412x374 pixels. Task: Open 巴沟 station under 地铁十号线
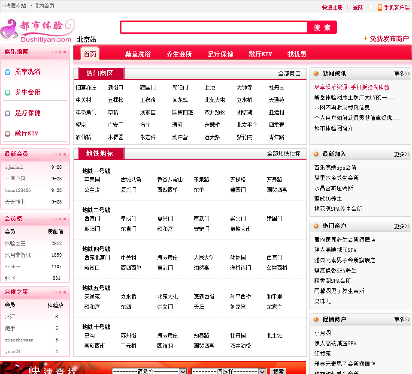coord(90,336)
